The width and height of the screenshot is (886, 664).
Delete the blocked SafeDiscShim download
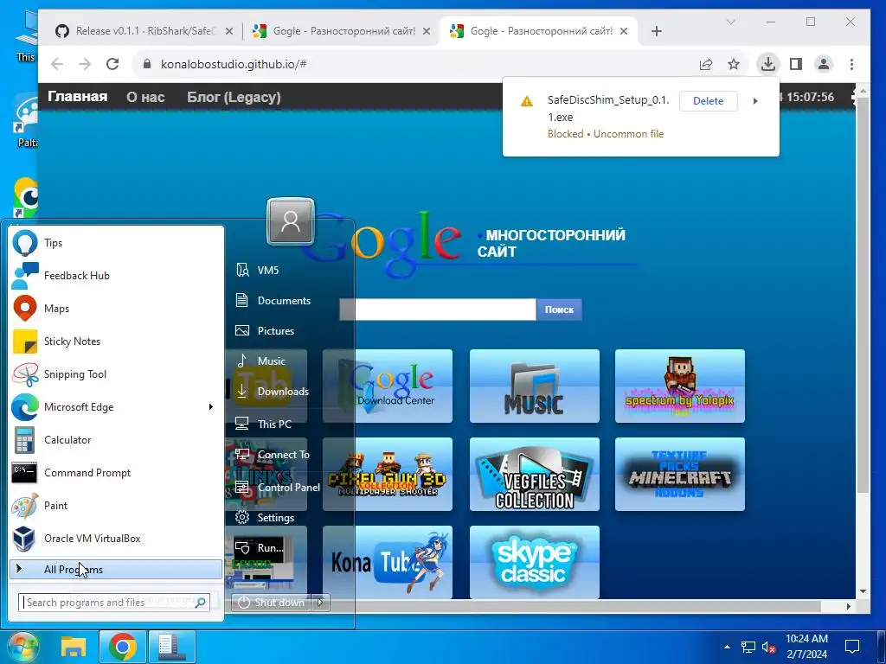(x=708, y=101)
